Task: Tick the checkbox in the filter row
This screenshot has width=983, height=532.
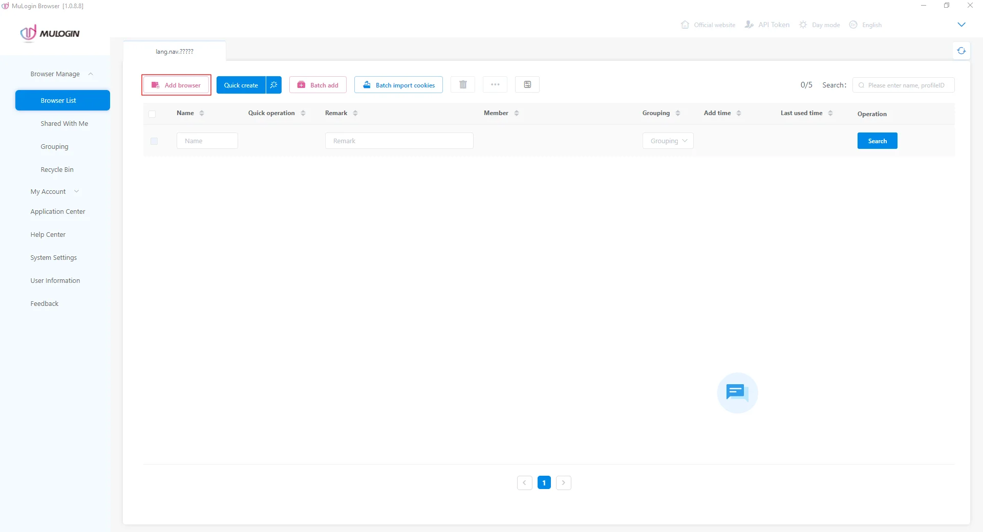Action: [154, 141]
